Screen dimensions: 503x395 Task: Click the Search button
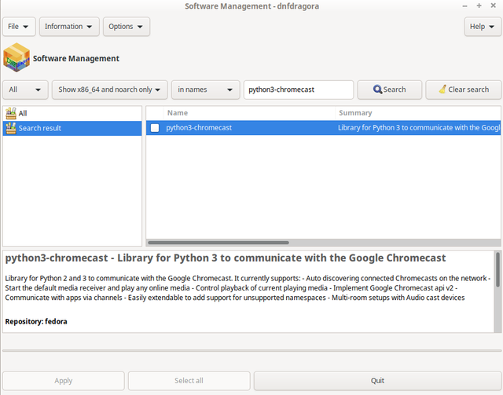click(390, 90)
